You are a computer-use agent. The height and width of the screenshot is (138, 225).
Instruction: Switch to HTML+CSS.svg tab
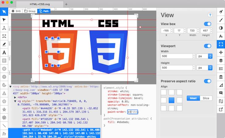click(x=40, y=4)
